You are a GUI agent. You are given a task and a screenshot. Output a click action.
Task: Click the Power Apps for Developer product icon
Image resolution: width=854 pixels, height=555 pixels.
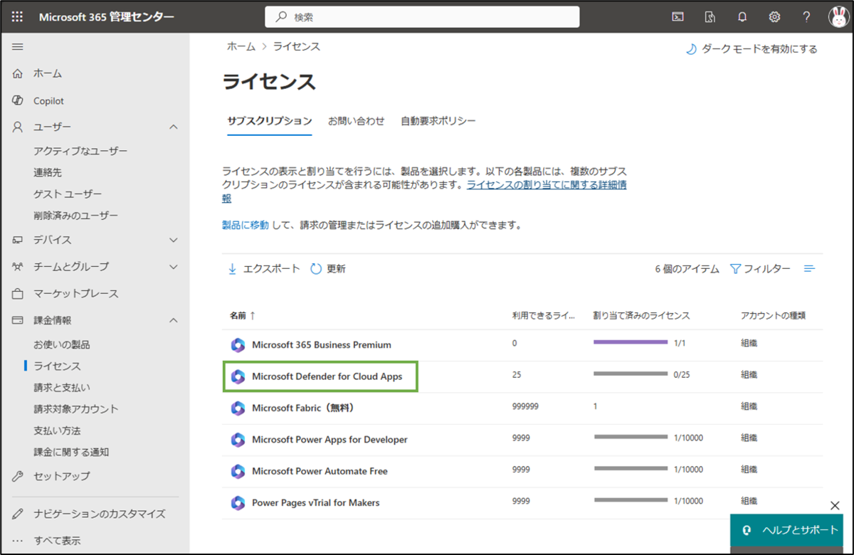pyautogui.click(x=238, y=440)
